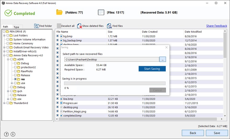
Task: Collapse the Amrev Data Recovery-4.0 node
Action: point(4,55)
